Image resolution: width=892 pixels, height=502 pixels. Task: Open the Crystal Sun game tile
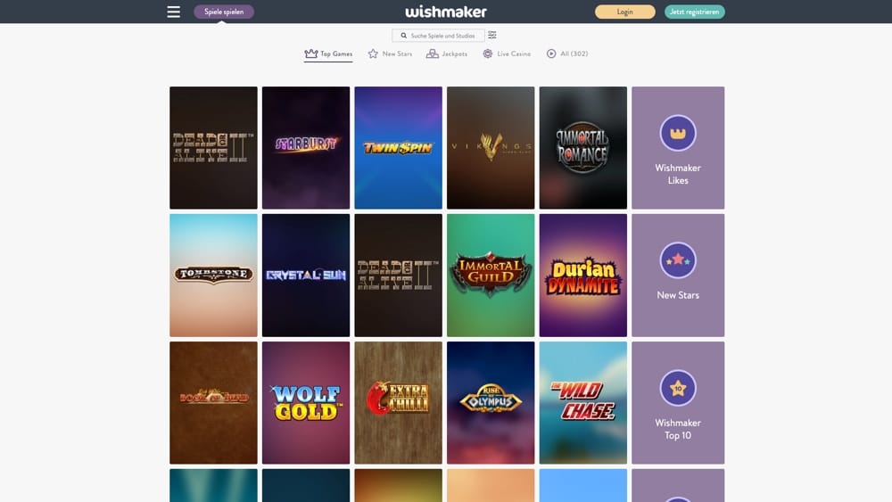coord(306,276)
